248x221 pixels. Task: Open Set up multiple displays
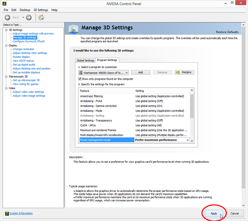26,72
